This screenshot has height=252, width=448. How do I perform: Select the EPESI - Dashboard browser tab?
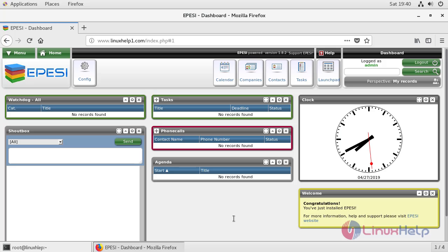pos(38,28)
